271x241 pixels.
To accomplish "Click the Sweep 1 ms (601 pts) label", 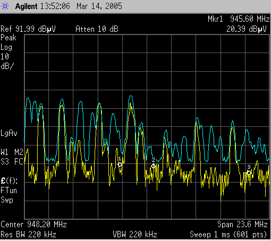I will [x=228, y=235].
